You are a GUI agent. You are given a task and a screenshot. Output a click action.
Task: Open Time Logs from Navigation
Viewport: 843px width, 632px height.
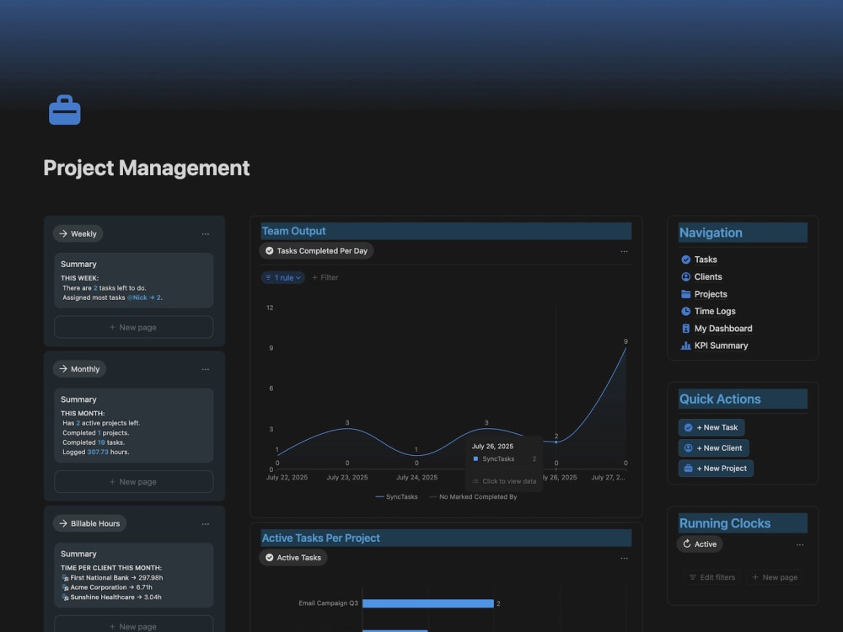pos(715,311)
